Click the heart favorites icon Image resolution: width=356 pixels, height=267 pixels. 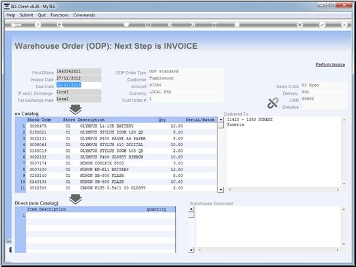126,24
